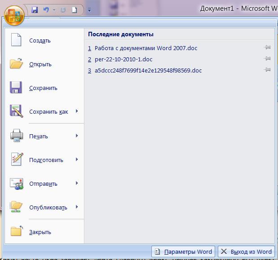Open the Customize Quick Access Toolbar dropdown
This screenshot has width=278, height=260.
[x=89, y=10]
